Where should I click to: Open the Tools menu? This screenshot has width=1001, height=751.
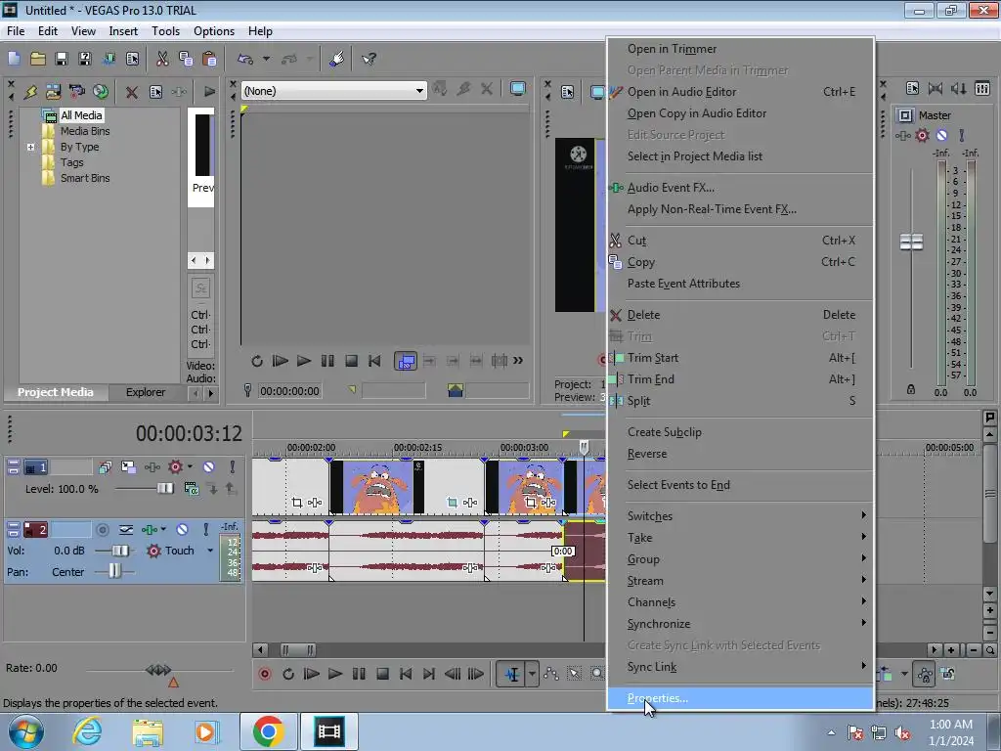pyautogui.click(x=165, y=30)
